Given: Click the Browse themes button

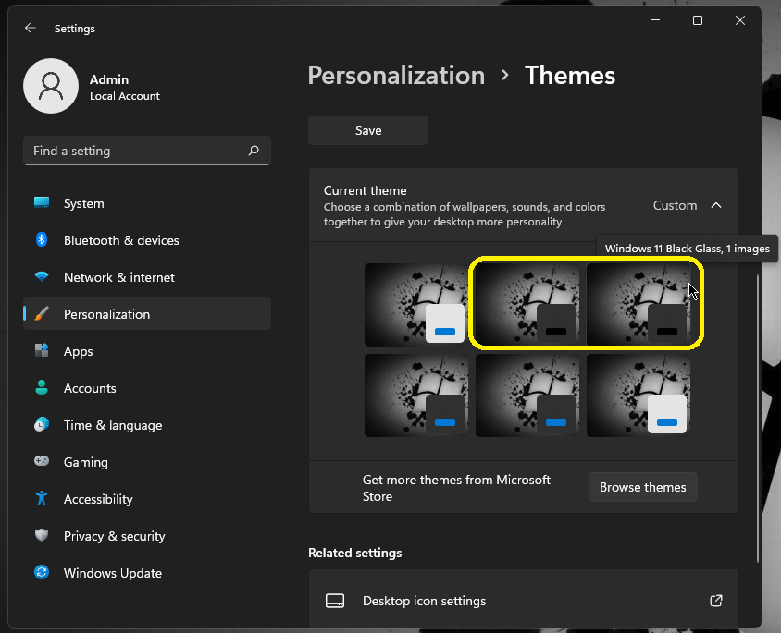Looking at the screenshot, I should [642, 487].
